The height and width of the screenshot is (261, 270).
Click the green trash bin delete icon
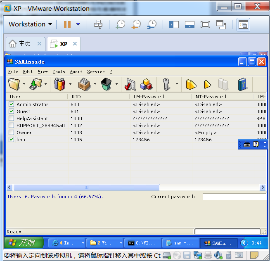click(106, 84)
